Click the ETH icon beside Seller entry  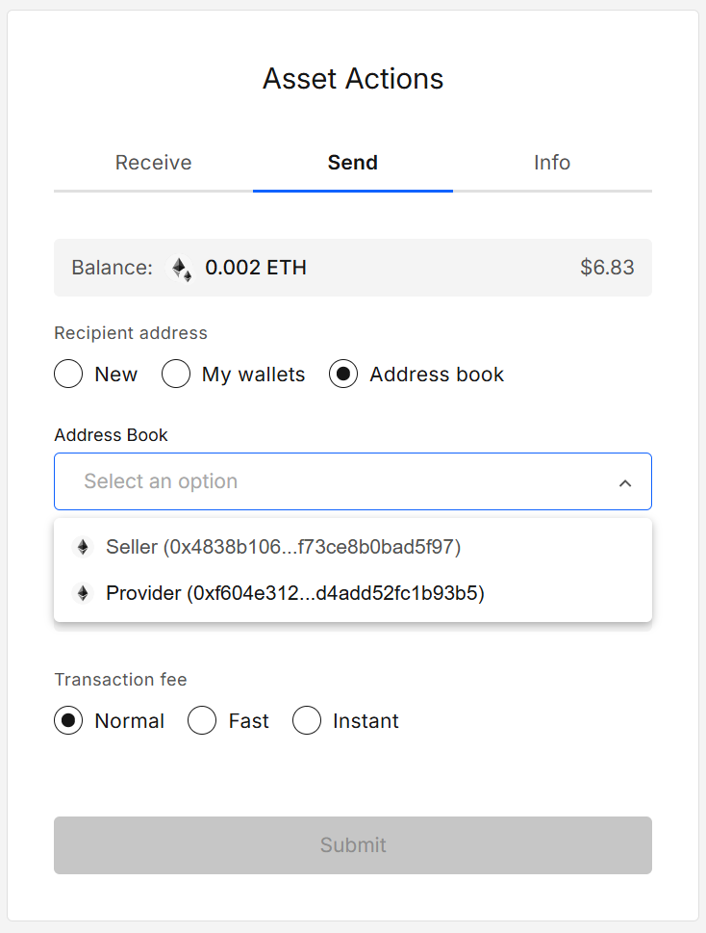point(83,546)
